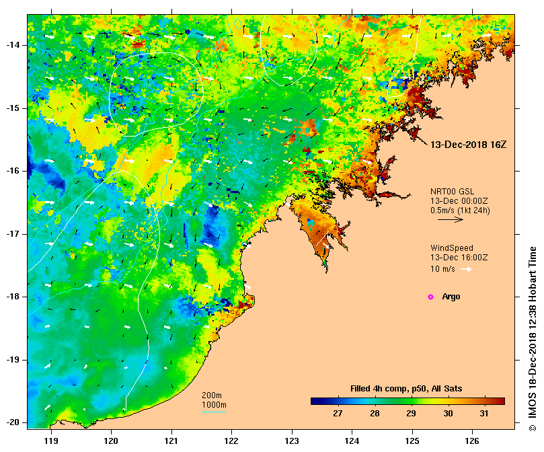The image size is (544, 452).
Task: Click latitude label -19 on the left axis
Action: coord(13,360)
